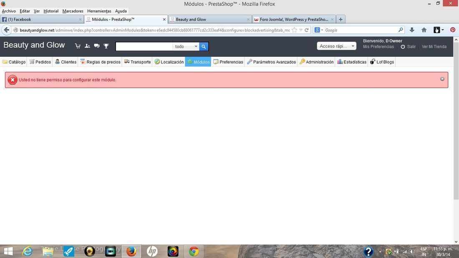Open the Lof Blogs tab
The height and width of the screenshot is (258, 459).
point(382,62)
